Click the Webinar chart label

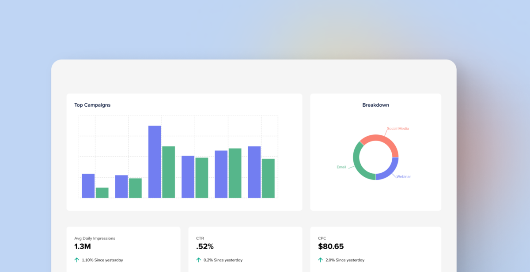[404, 176]
